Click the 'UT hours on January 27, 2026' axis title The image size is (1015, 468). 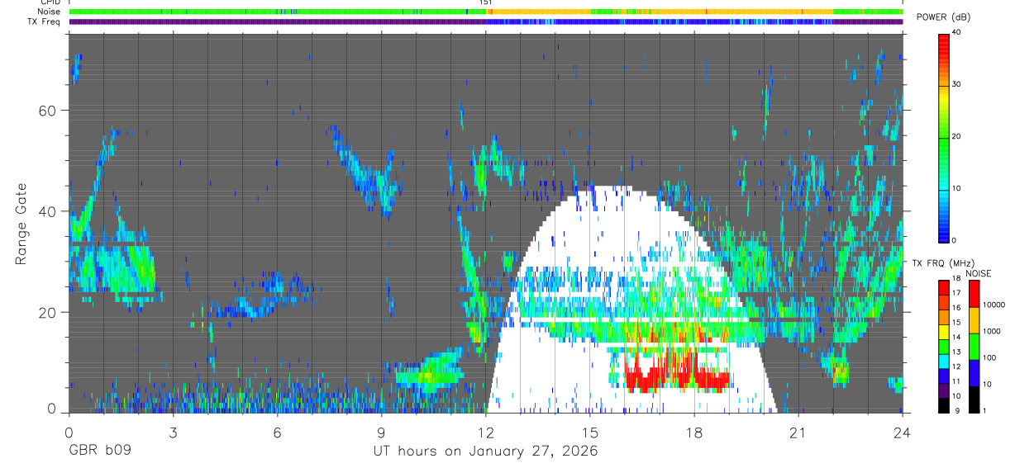[485, 451]
